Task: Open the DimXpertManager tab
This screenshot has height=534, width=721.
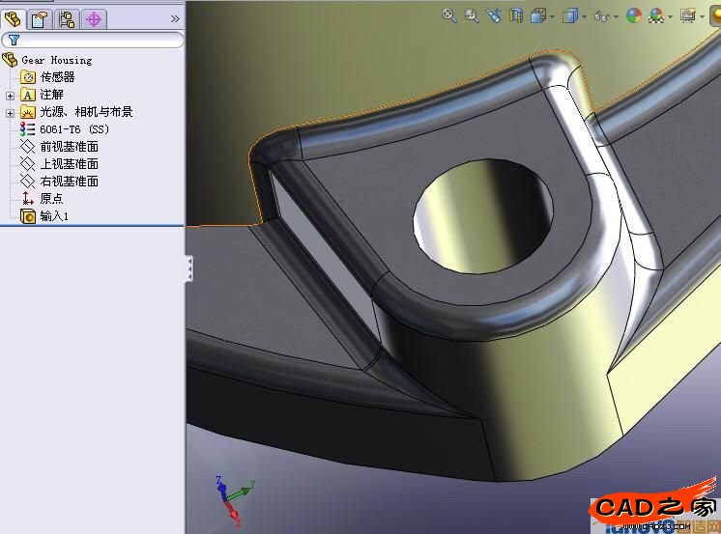Action: pyautogui.click(x=94, y=17)
